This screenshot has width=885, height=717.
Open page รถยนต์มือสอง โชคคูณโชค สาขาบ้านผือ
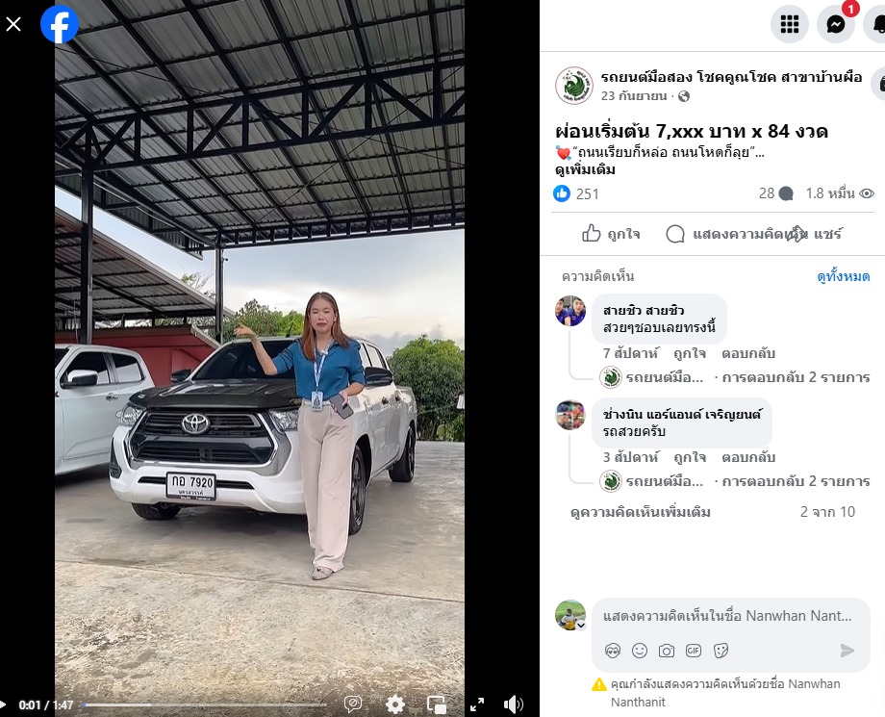pyautogui.click(x=731, y=77)
